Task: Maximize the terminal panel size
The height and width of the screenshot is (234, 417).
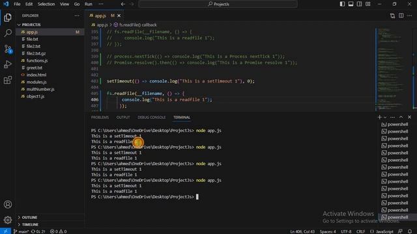Action: tap(401, 117)
